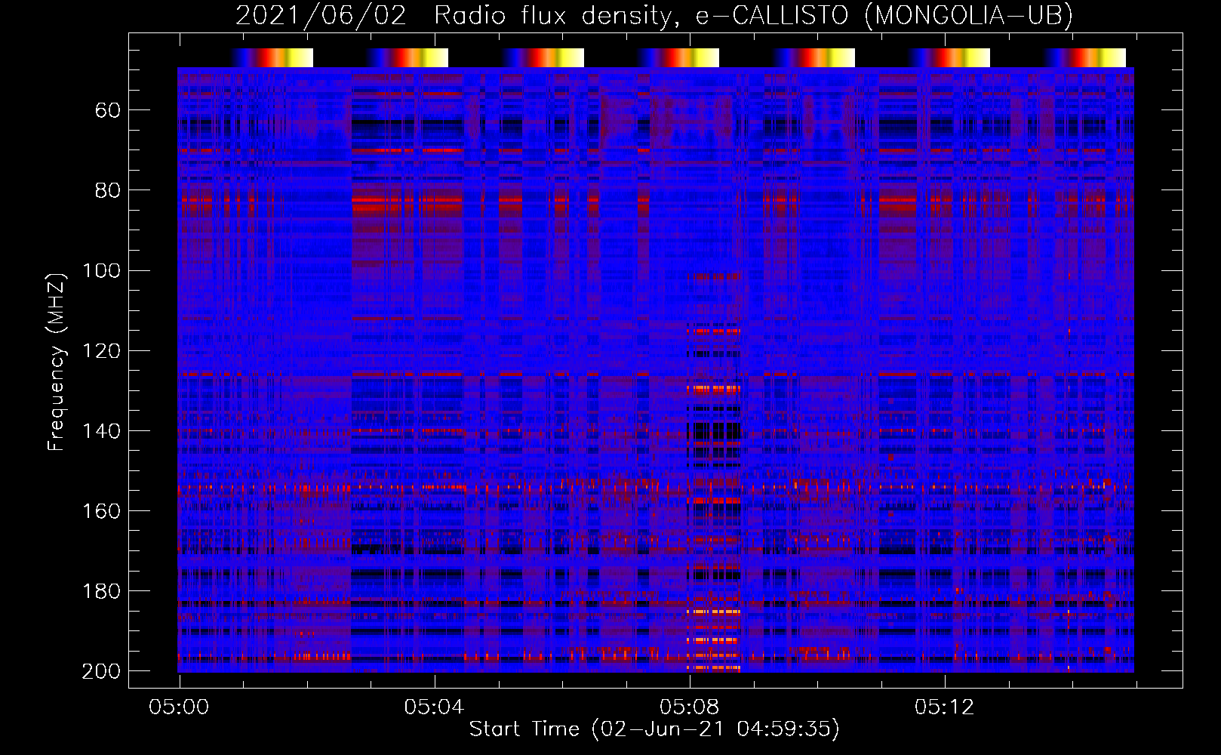Click the 160 MHz frequency tick label
The width and height of the screenshot is (1221, 755).
[x=101, y=510]
